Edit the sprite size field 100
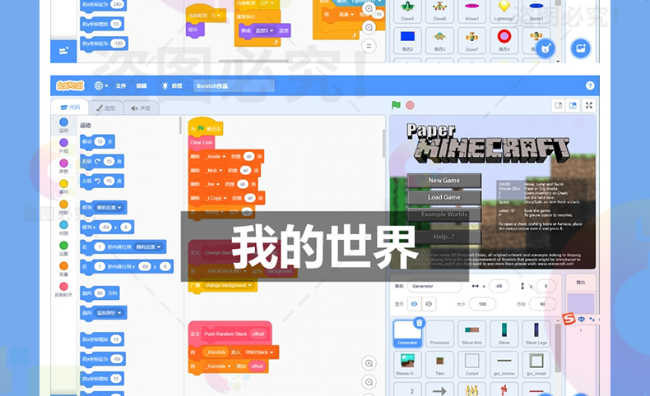Screen dimensions: 650x396 pos(482,304)
